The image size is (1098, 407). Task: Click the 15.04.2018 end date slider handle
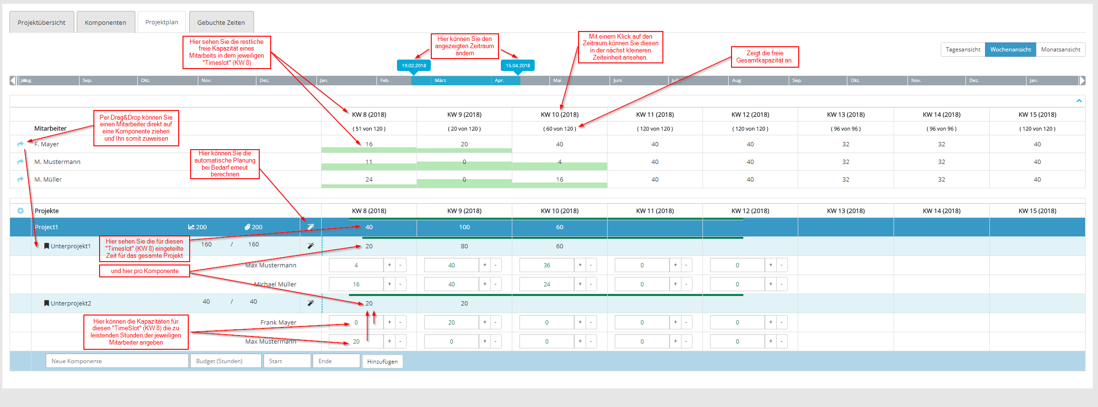(518, 66)
